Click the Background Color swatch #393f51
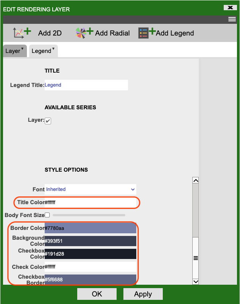Image resolution: width=240 pixels, height=304 pixels. [x=90, y=241]
